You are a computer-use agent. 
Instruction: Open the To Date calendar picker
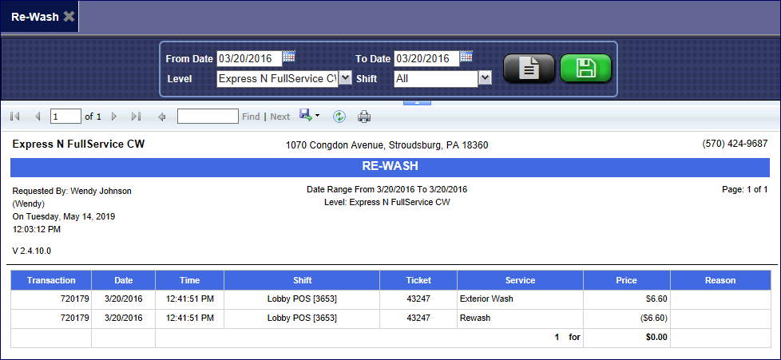(x=466, y=57)
